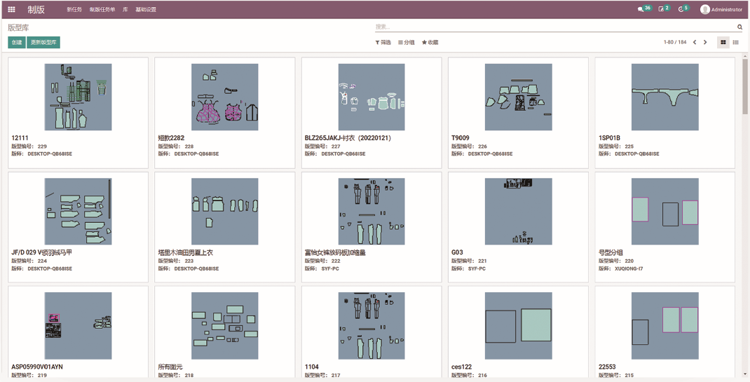Click the Administrator avatar icon
Viewport: 750px width, 382px height.
click(705, 10)
